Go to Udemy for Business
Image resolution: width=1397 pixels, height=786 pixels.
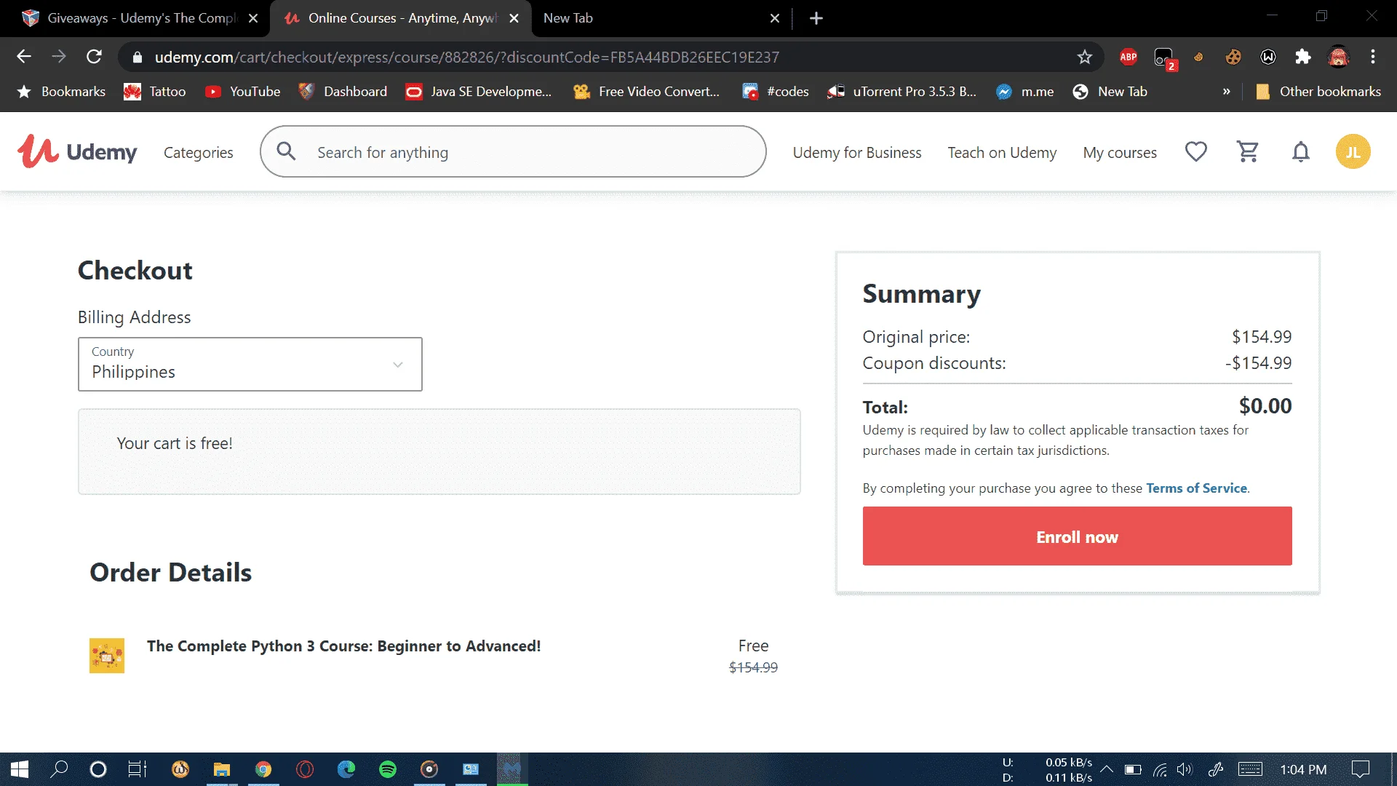coord(856,152)
